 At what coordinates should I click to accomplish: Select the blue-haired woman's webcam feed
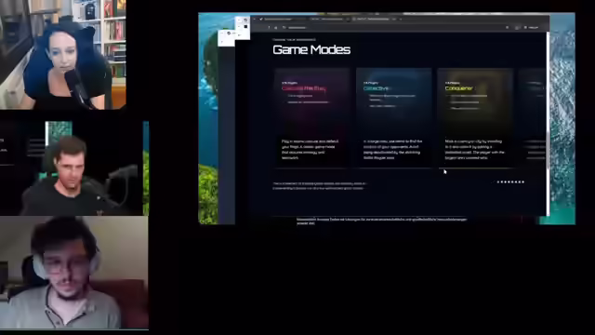[63, 55]
